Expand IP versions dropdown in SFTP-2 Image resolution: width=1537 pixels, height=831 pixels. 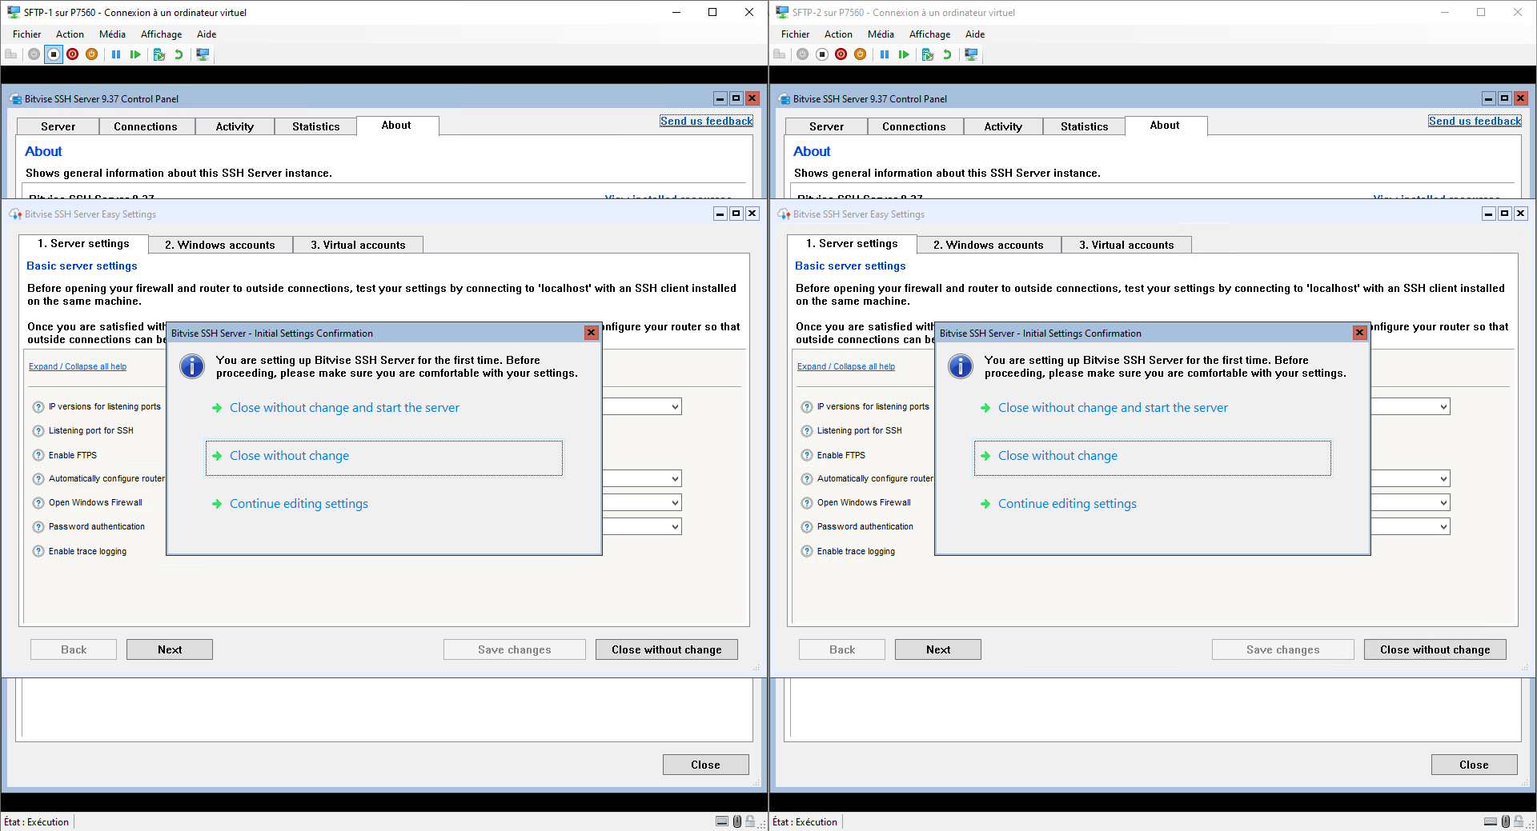(1443, 407)
